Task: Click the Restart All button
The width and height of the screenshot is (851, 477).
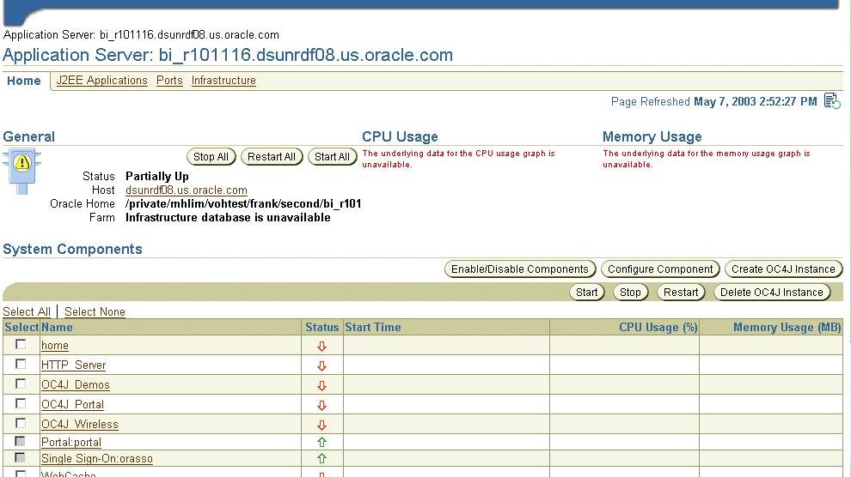Action: tap(272, 156)
